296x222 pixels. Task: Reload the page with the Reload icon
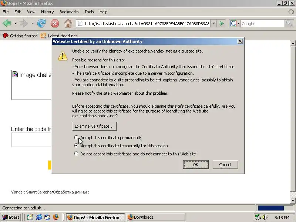[x=41, y=24]
